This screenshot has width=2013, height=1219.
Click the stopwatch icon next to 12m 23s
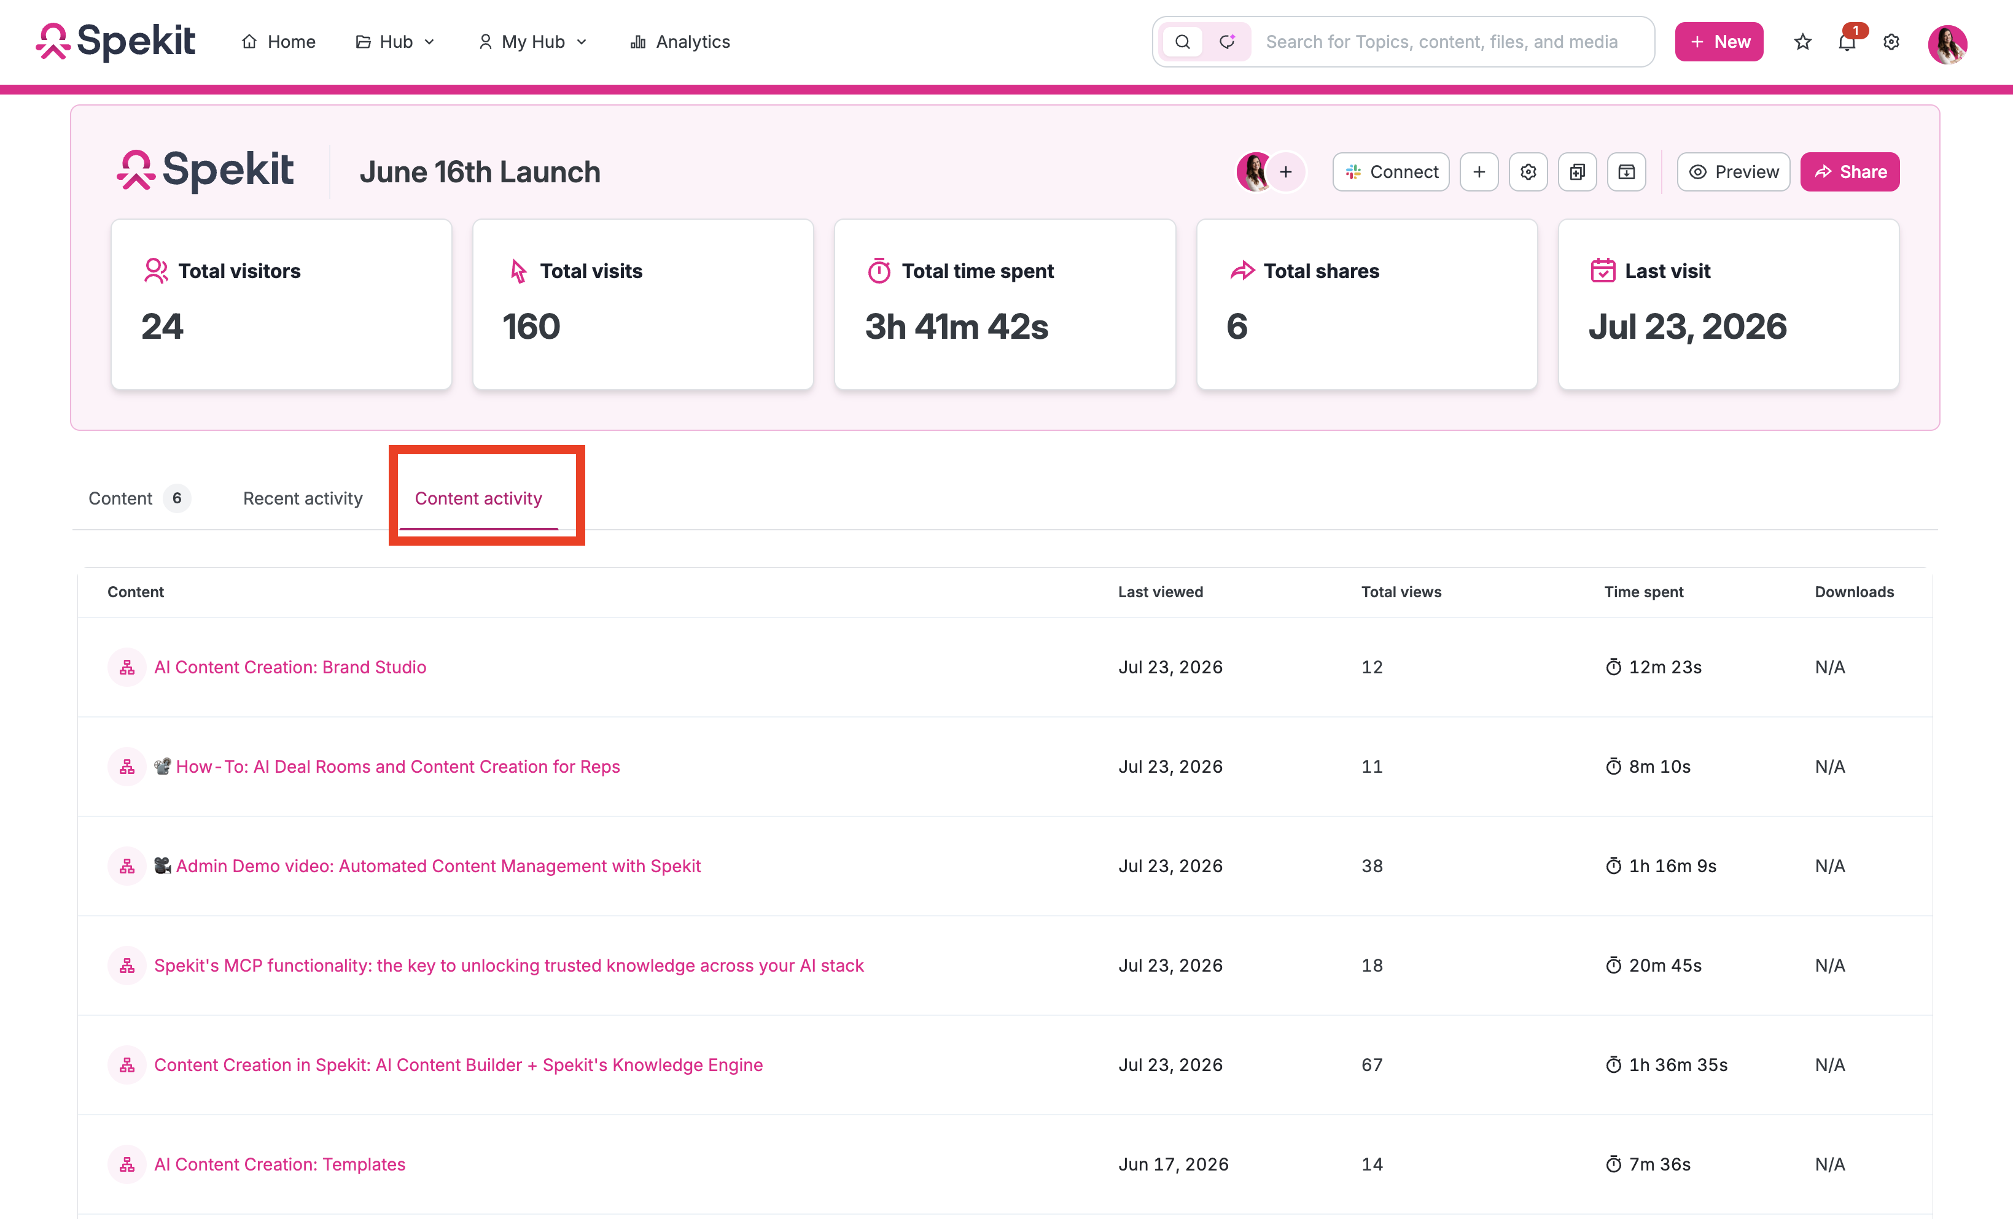coord(1613,667)
